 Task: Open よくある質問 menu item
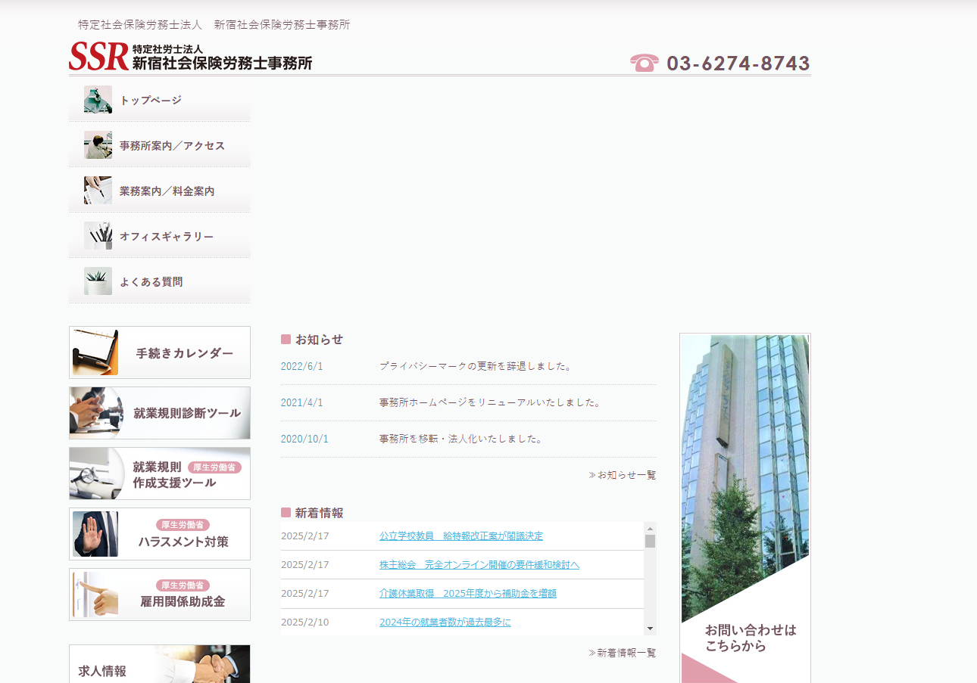[x=160, y=281]
